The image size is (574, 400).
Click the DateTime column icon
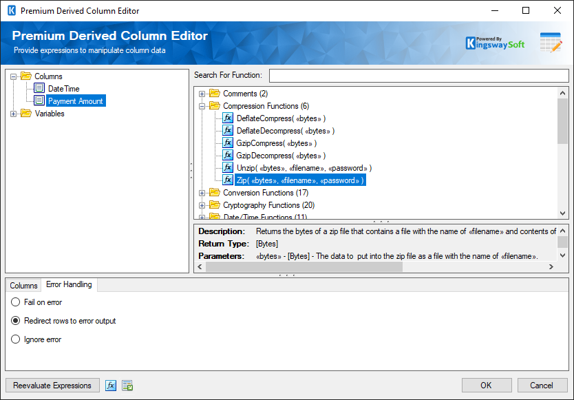tap(39, 88)
